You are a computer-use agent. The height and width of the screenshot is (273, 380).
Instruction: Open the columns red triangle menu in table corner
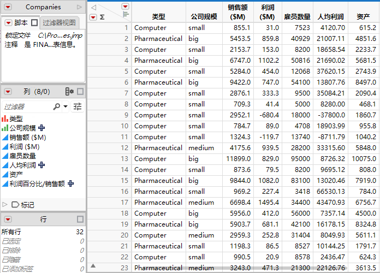click(125, 7)
